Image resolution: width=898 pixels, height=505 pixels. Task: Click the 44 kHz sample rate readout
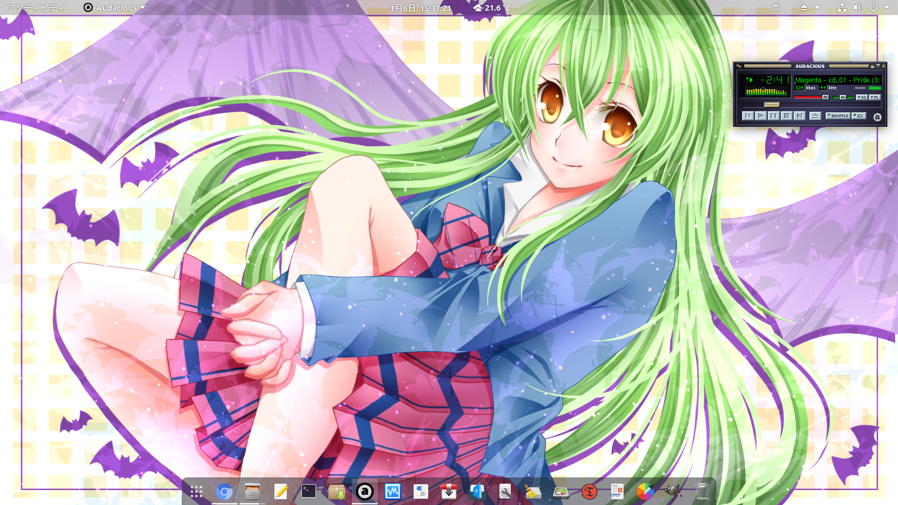[823, 88]
